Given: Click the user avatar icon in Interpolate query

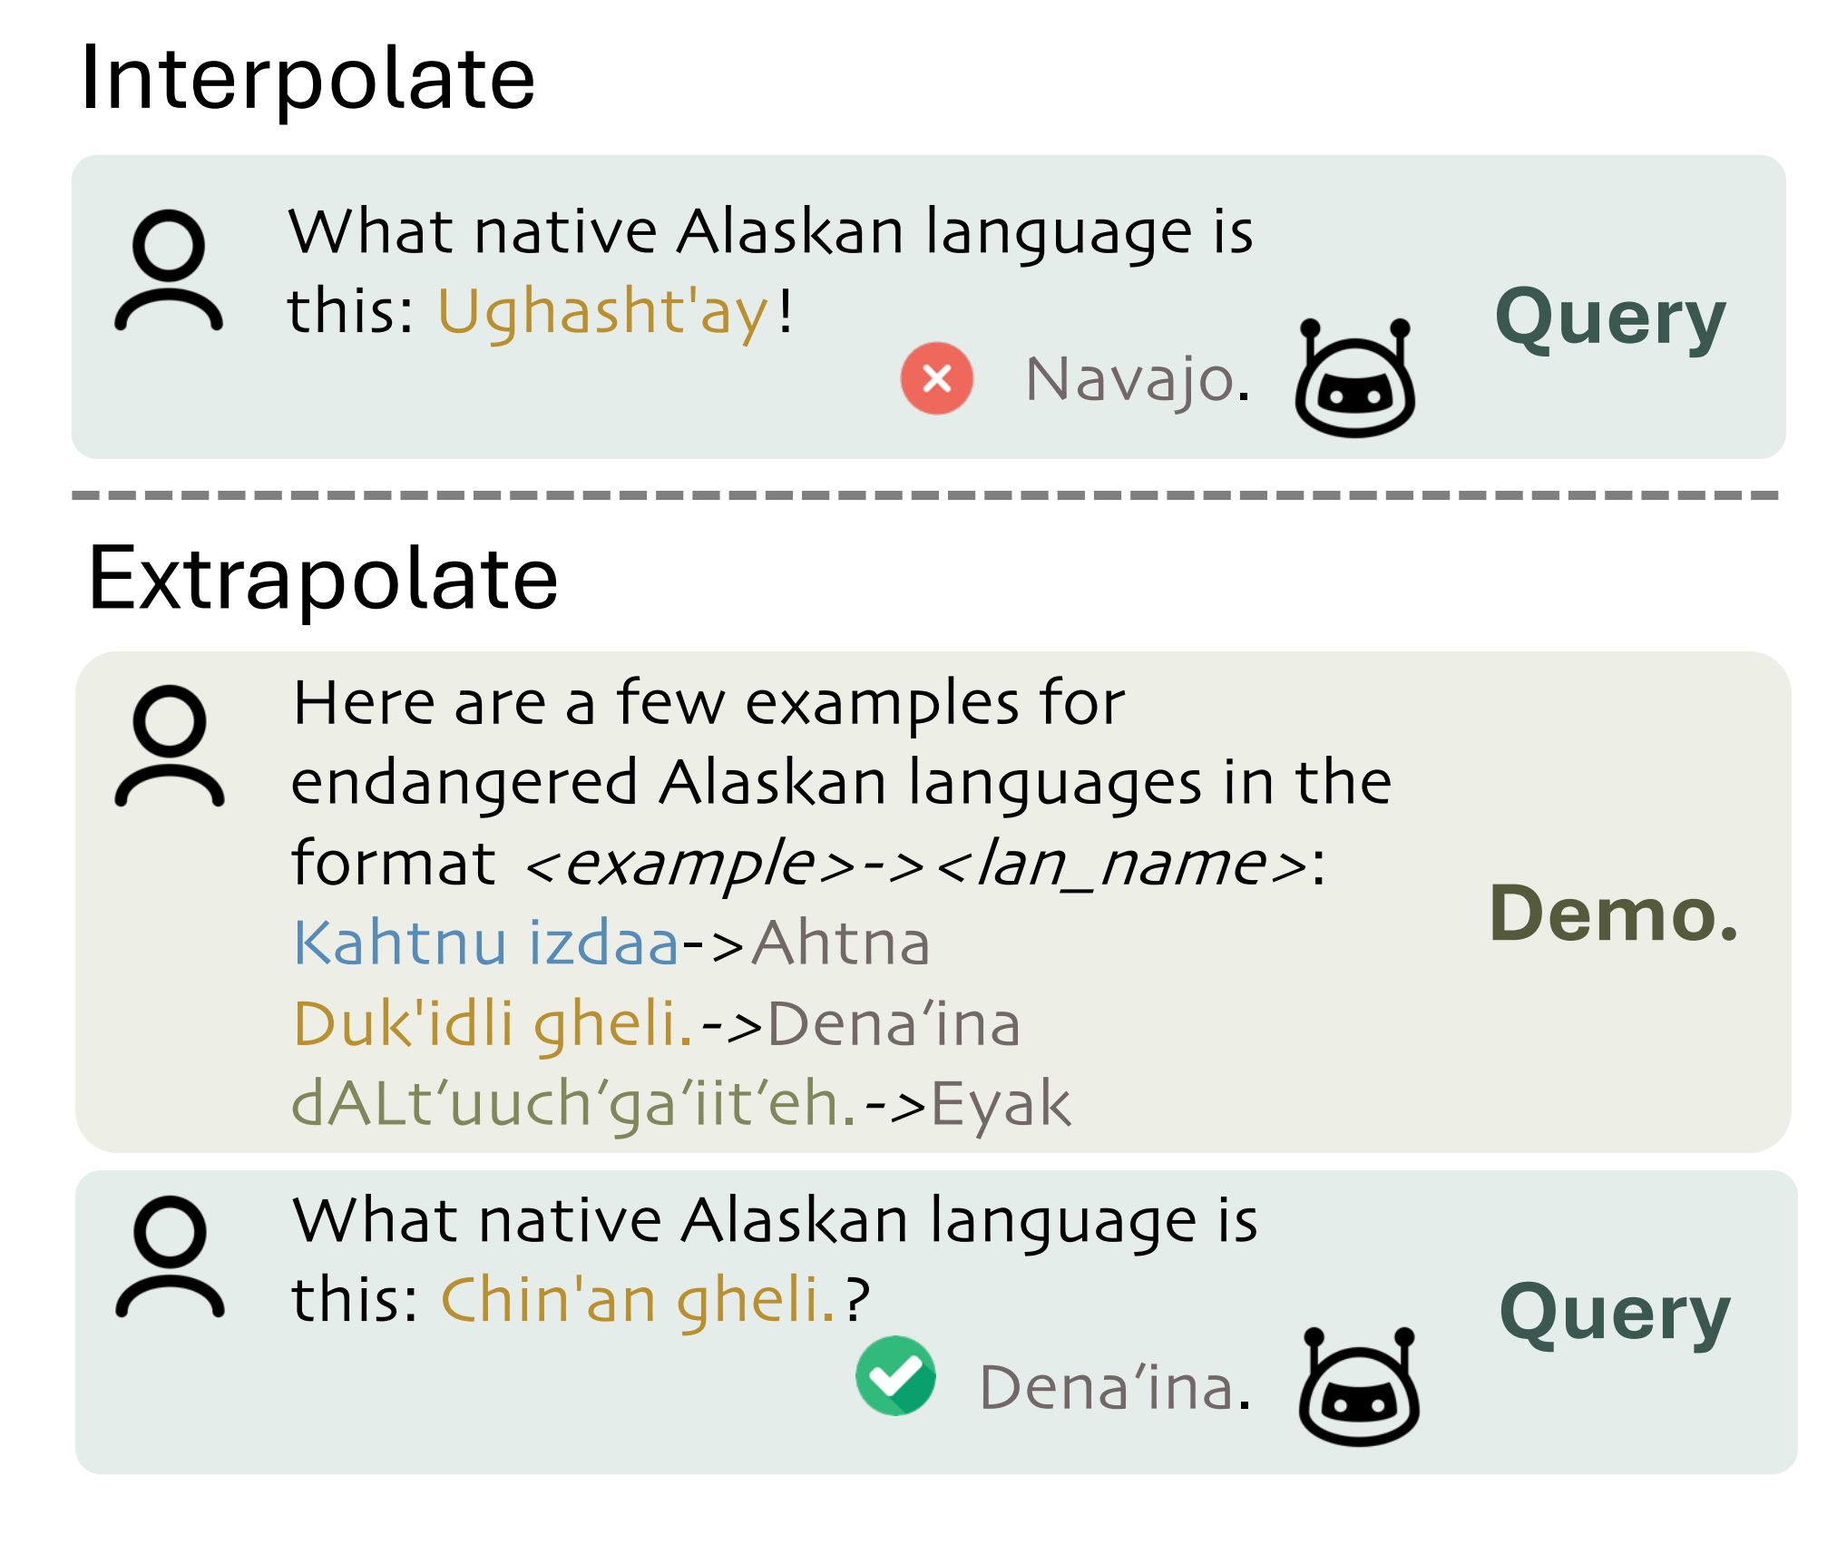Looking at the screenshot, I should click(169, 270).
